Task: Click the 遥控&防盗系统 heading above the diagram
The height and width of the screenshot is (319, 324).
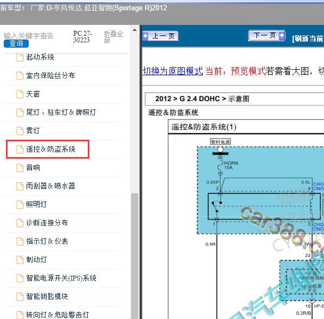Action: tap(173, 113)
